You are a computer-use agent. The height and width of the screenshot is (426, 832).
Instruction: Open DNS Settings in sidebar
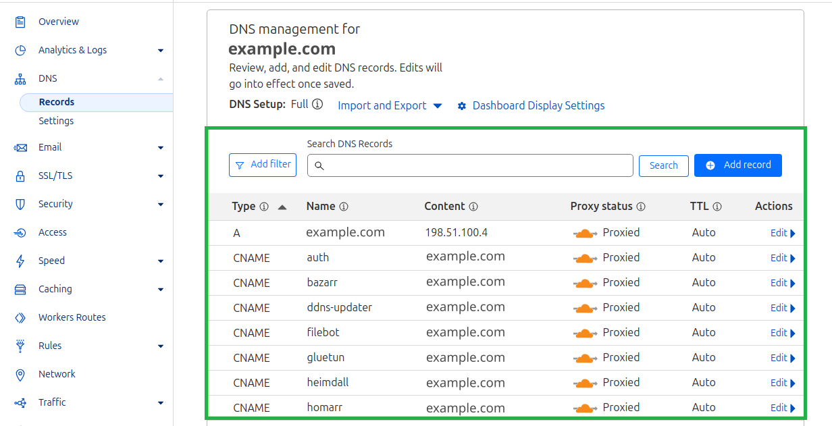point(56,121)
